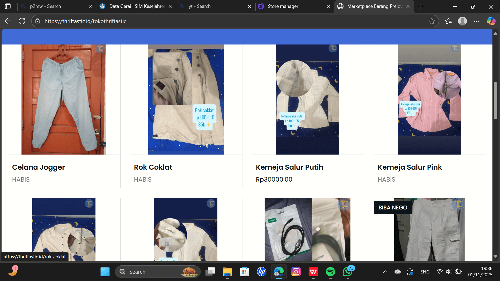Image resolution: width=500 pixels, height=281 pixels.
Task: Select the Marketplace Barang Preloved tab
Action: tap(374, 6)
